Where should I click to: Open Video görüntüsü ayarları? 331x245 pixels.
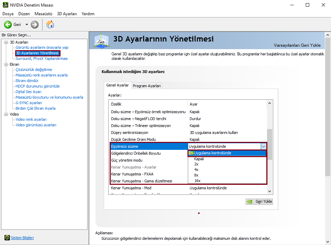(36, 125)
